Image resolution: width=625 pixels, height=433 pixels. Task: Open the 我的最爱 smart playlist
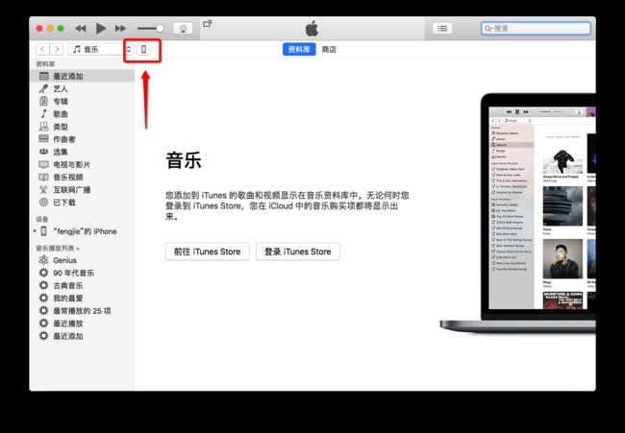pos(82,298)
